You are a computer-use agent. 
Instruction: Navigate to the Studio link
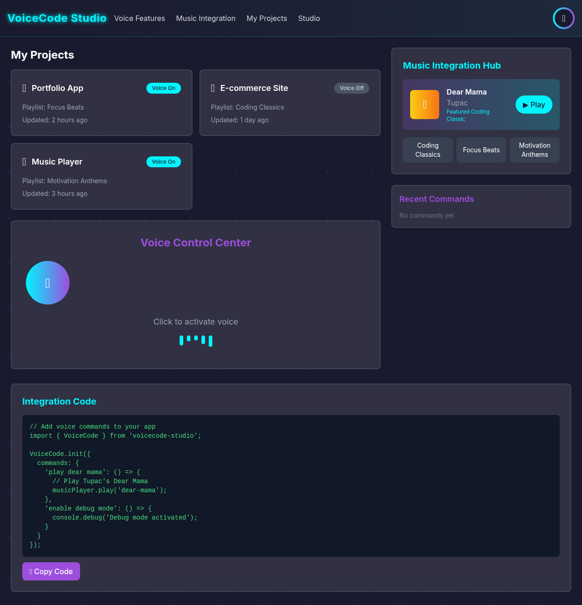click(309, 18)
